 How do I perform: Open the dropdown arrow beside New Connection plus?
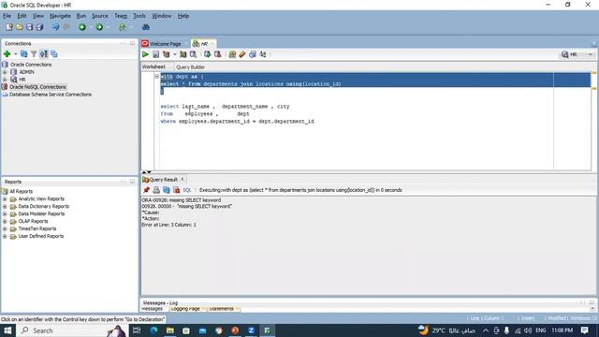(x=15, y=54)
